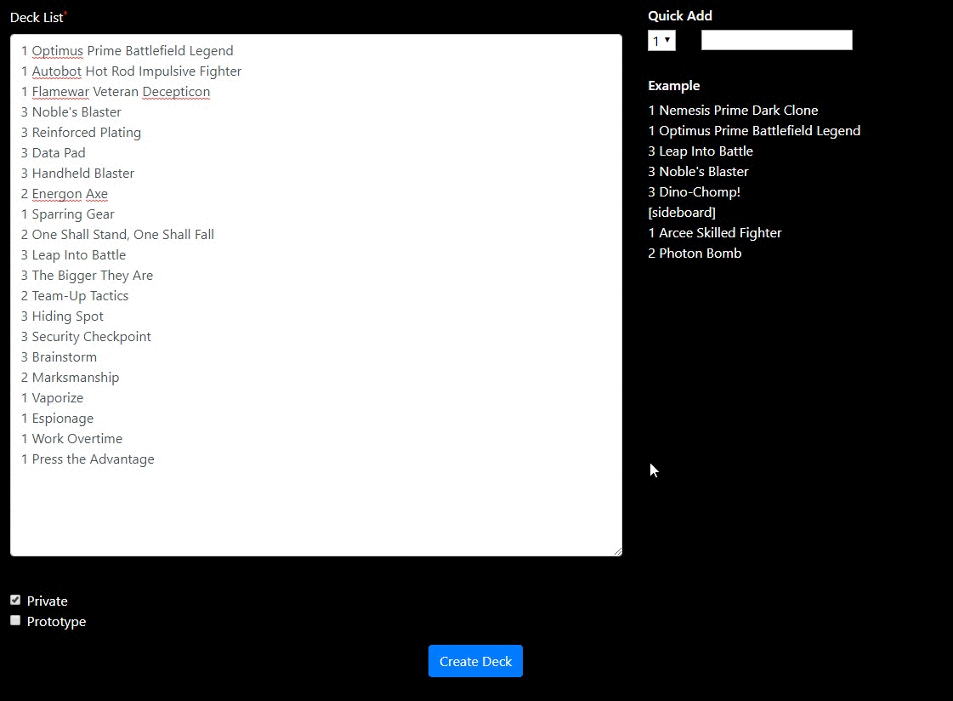The height and width of the screenshot is (701, 953).
Task: Click the misspelled '2 Energon Axe' entry
Action: (65, 194)
